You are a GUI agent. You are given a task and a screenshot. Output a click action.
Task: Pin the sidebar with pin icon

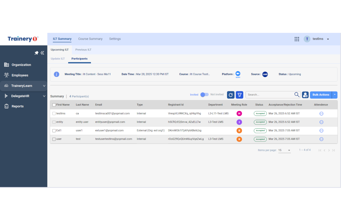click(x=36, y=53)
